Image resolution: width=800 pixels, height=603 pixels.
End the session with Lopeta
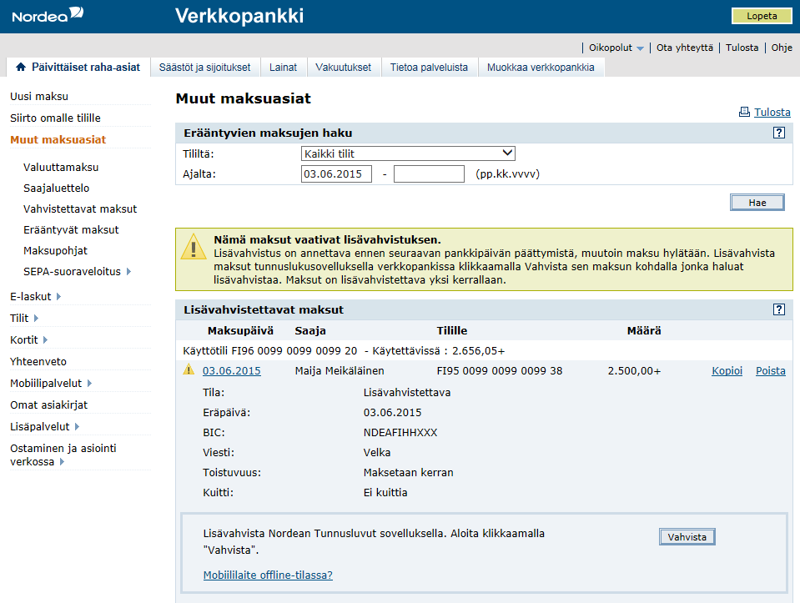tap(761, 16)
